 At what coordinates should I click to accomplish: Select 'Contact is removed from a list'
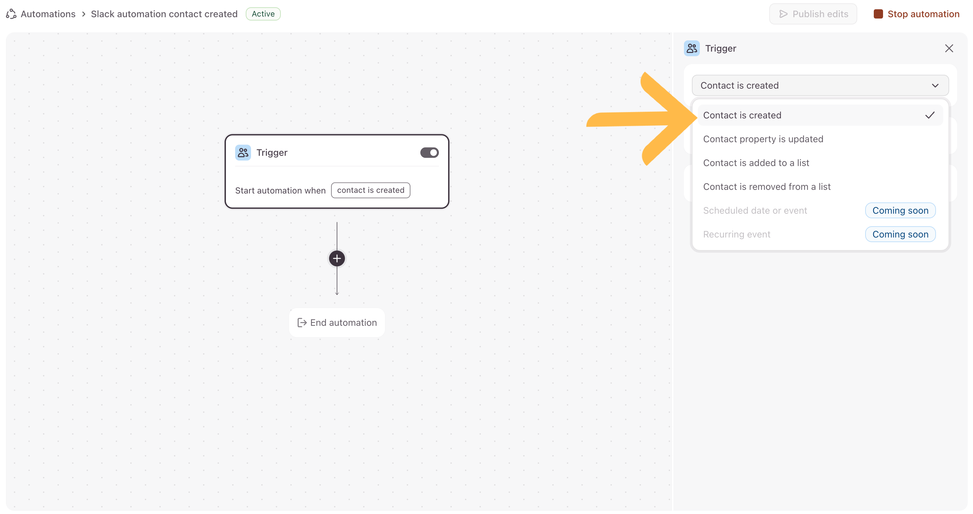pyautogui.click(x=767, y=187)
